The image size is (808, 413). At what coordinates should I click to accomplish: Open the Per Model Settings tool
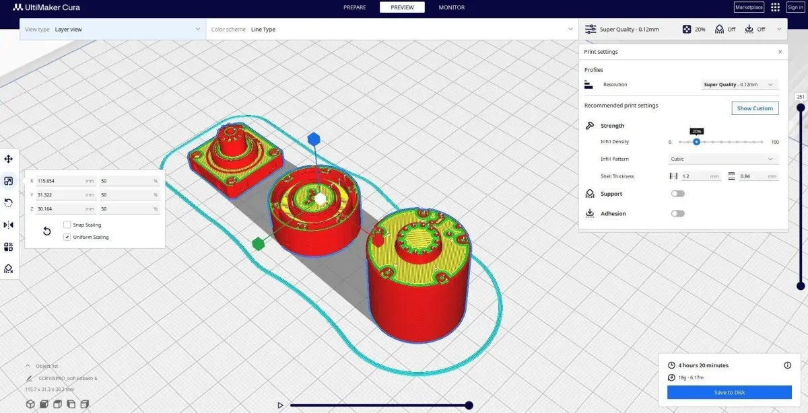pos(9,247)
